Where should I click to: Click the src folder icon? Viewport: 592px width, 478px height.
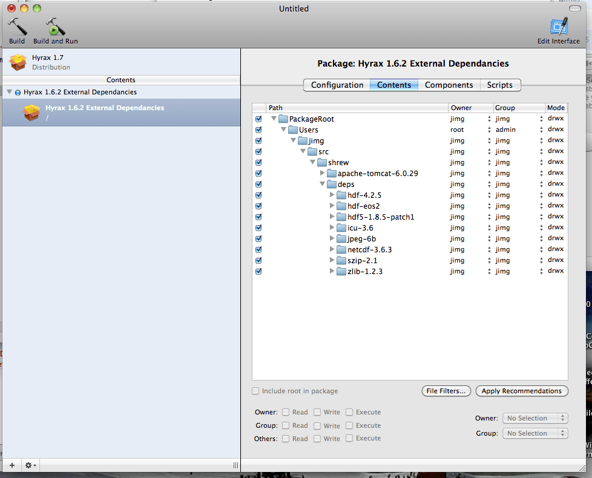click(x=312, y=152)
